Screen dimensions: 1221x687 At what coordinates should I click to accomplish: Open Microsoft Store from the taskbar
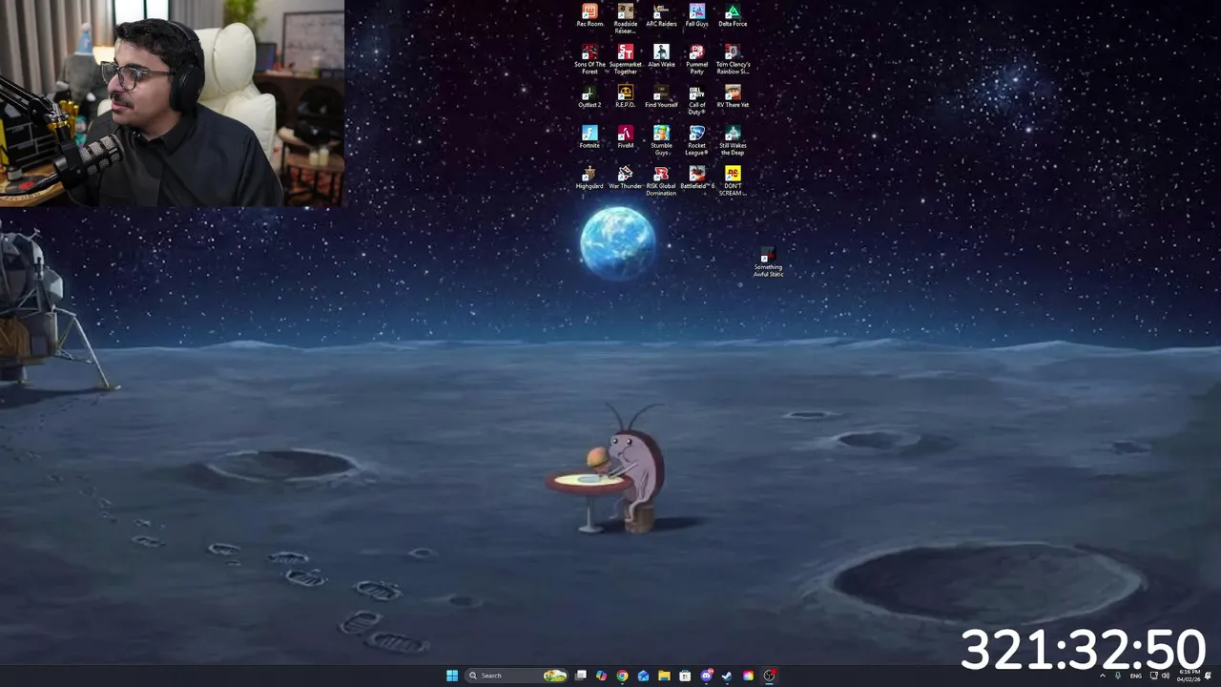685,676
